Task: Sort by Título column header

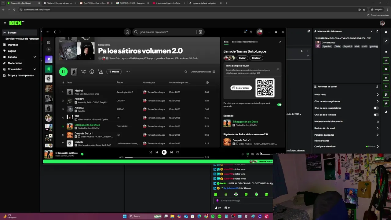Action: (x=69, y=82)
